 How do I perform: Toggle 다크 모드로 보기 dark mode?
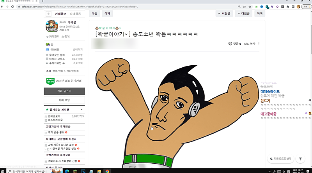point(280,159)
